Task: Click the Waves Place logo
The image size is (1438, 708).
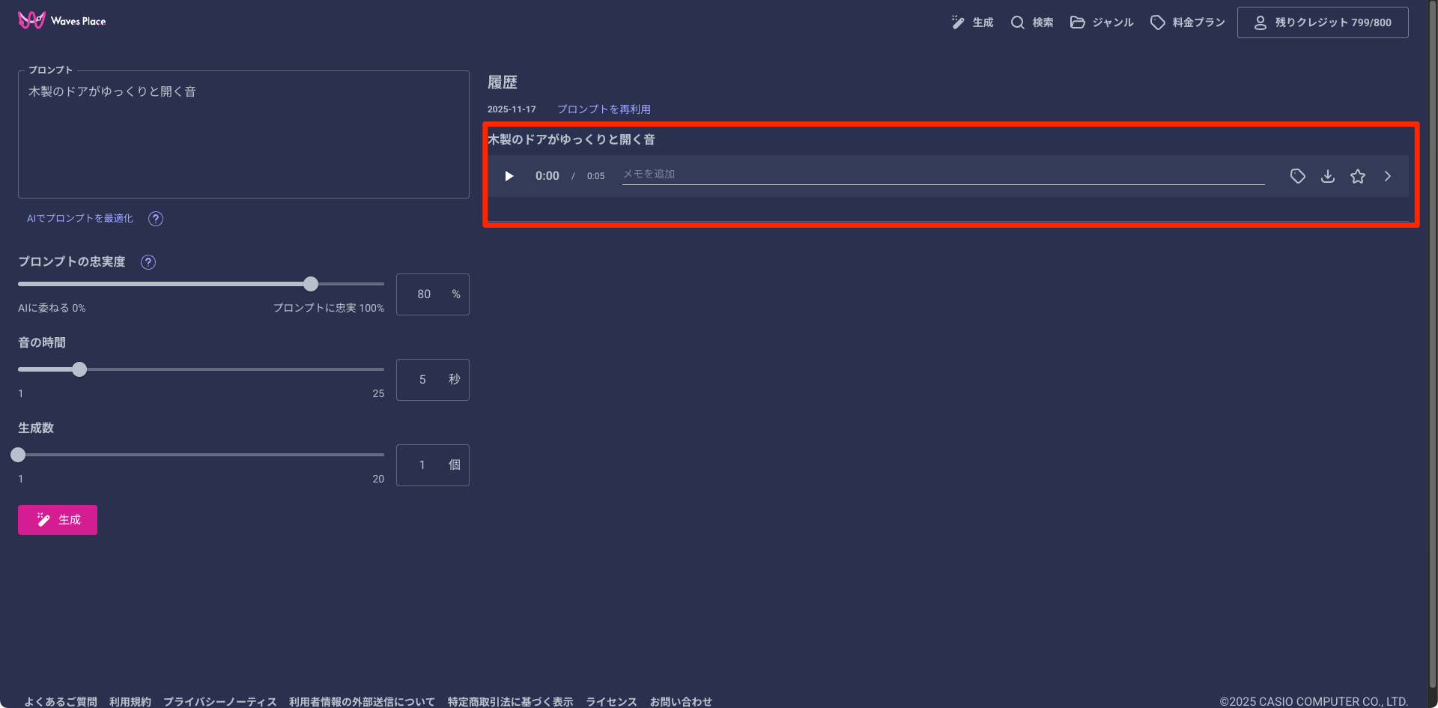Action: [x=61, y=21]
